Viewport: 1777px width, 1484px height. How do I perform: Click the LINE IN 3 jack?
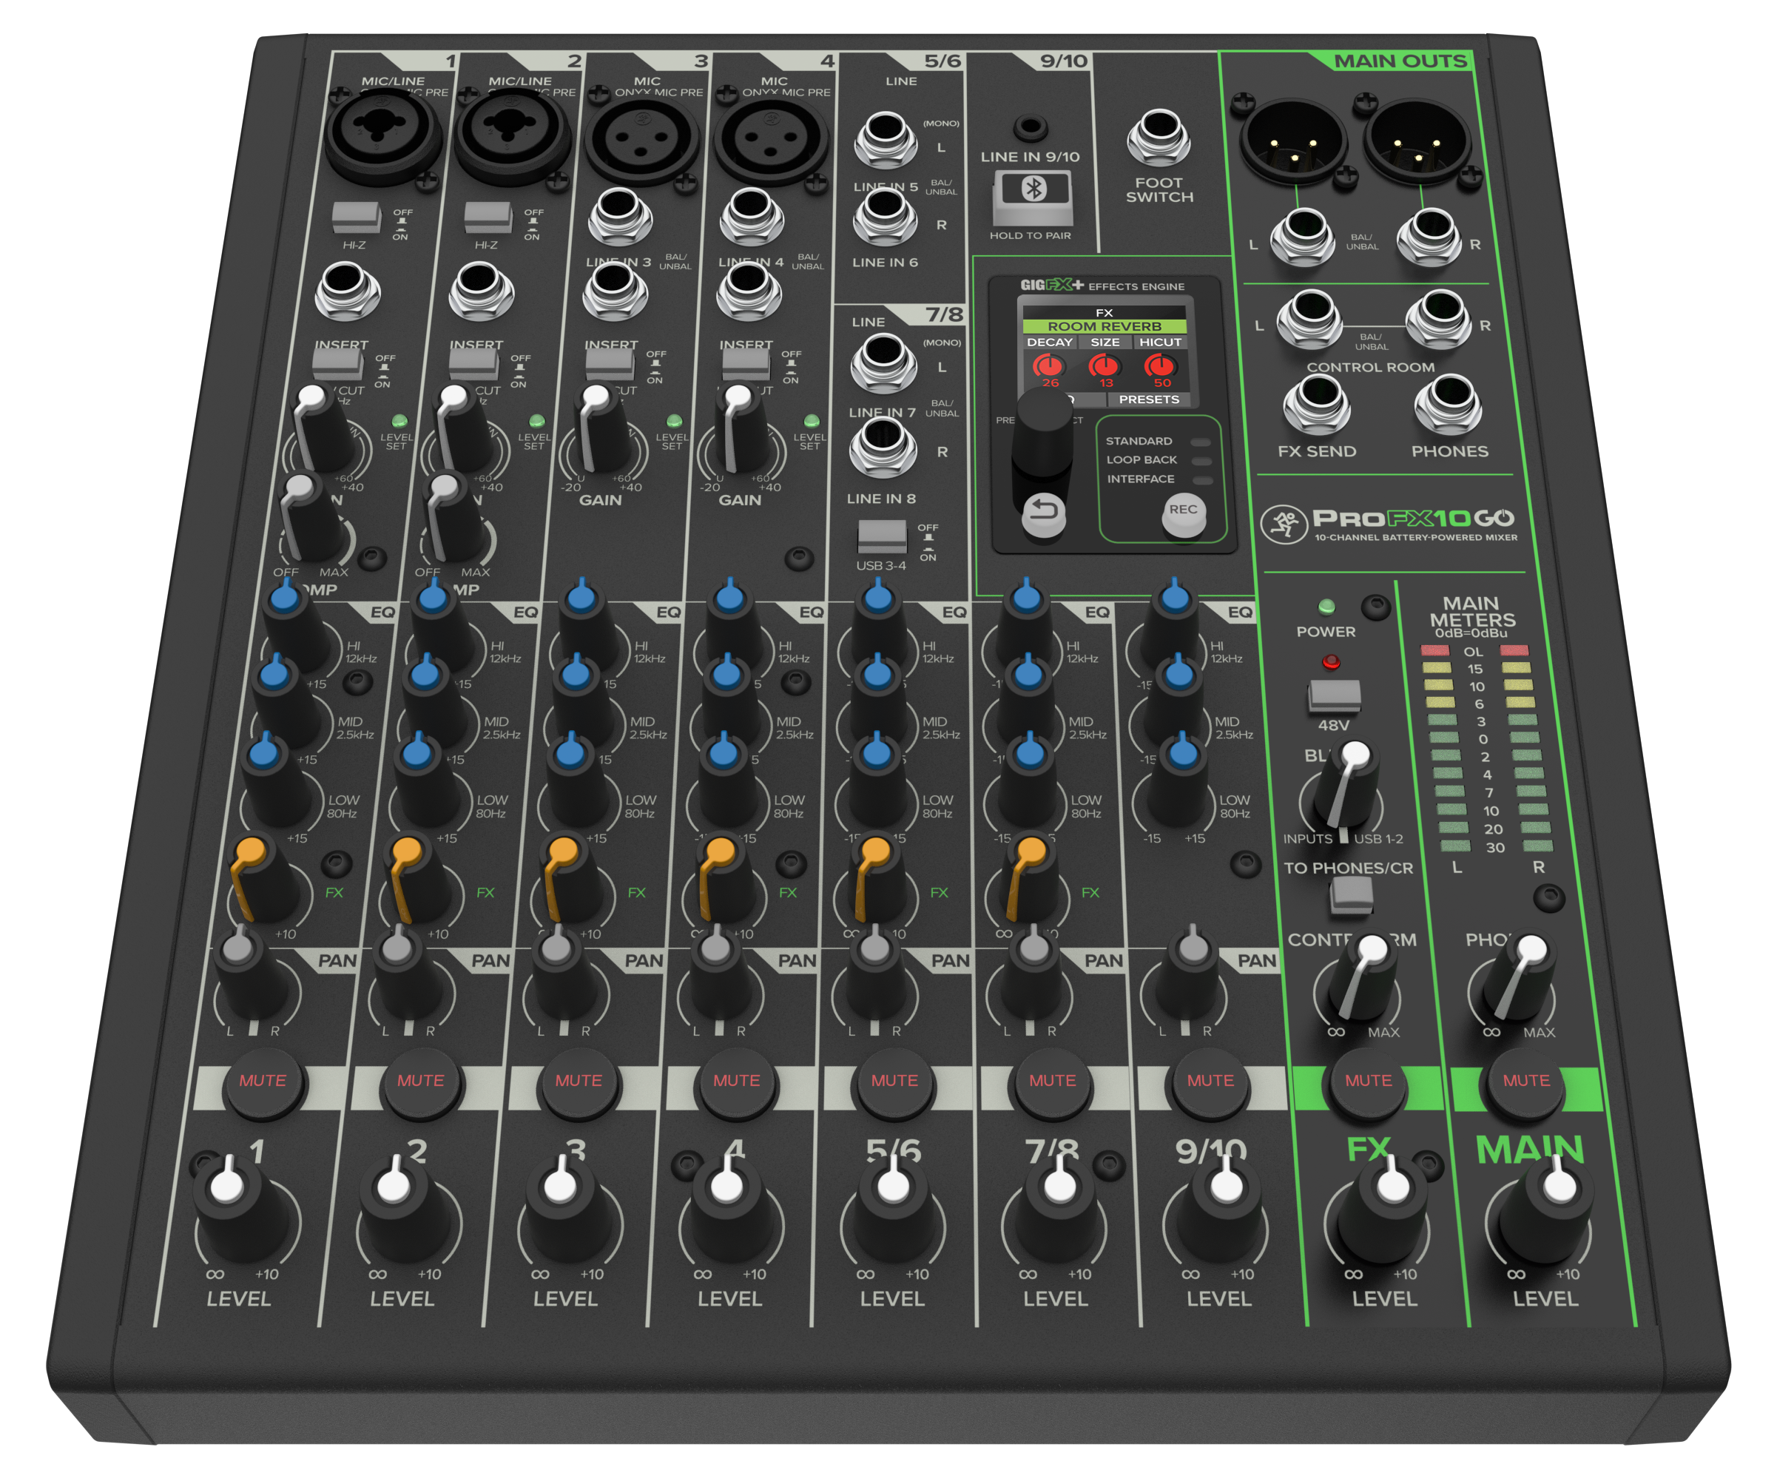(x=619, y=215)
